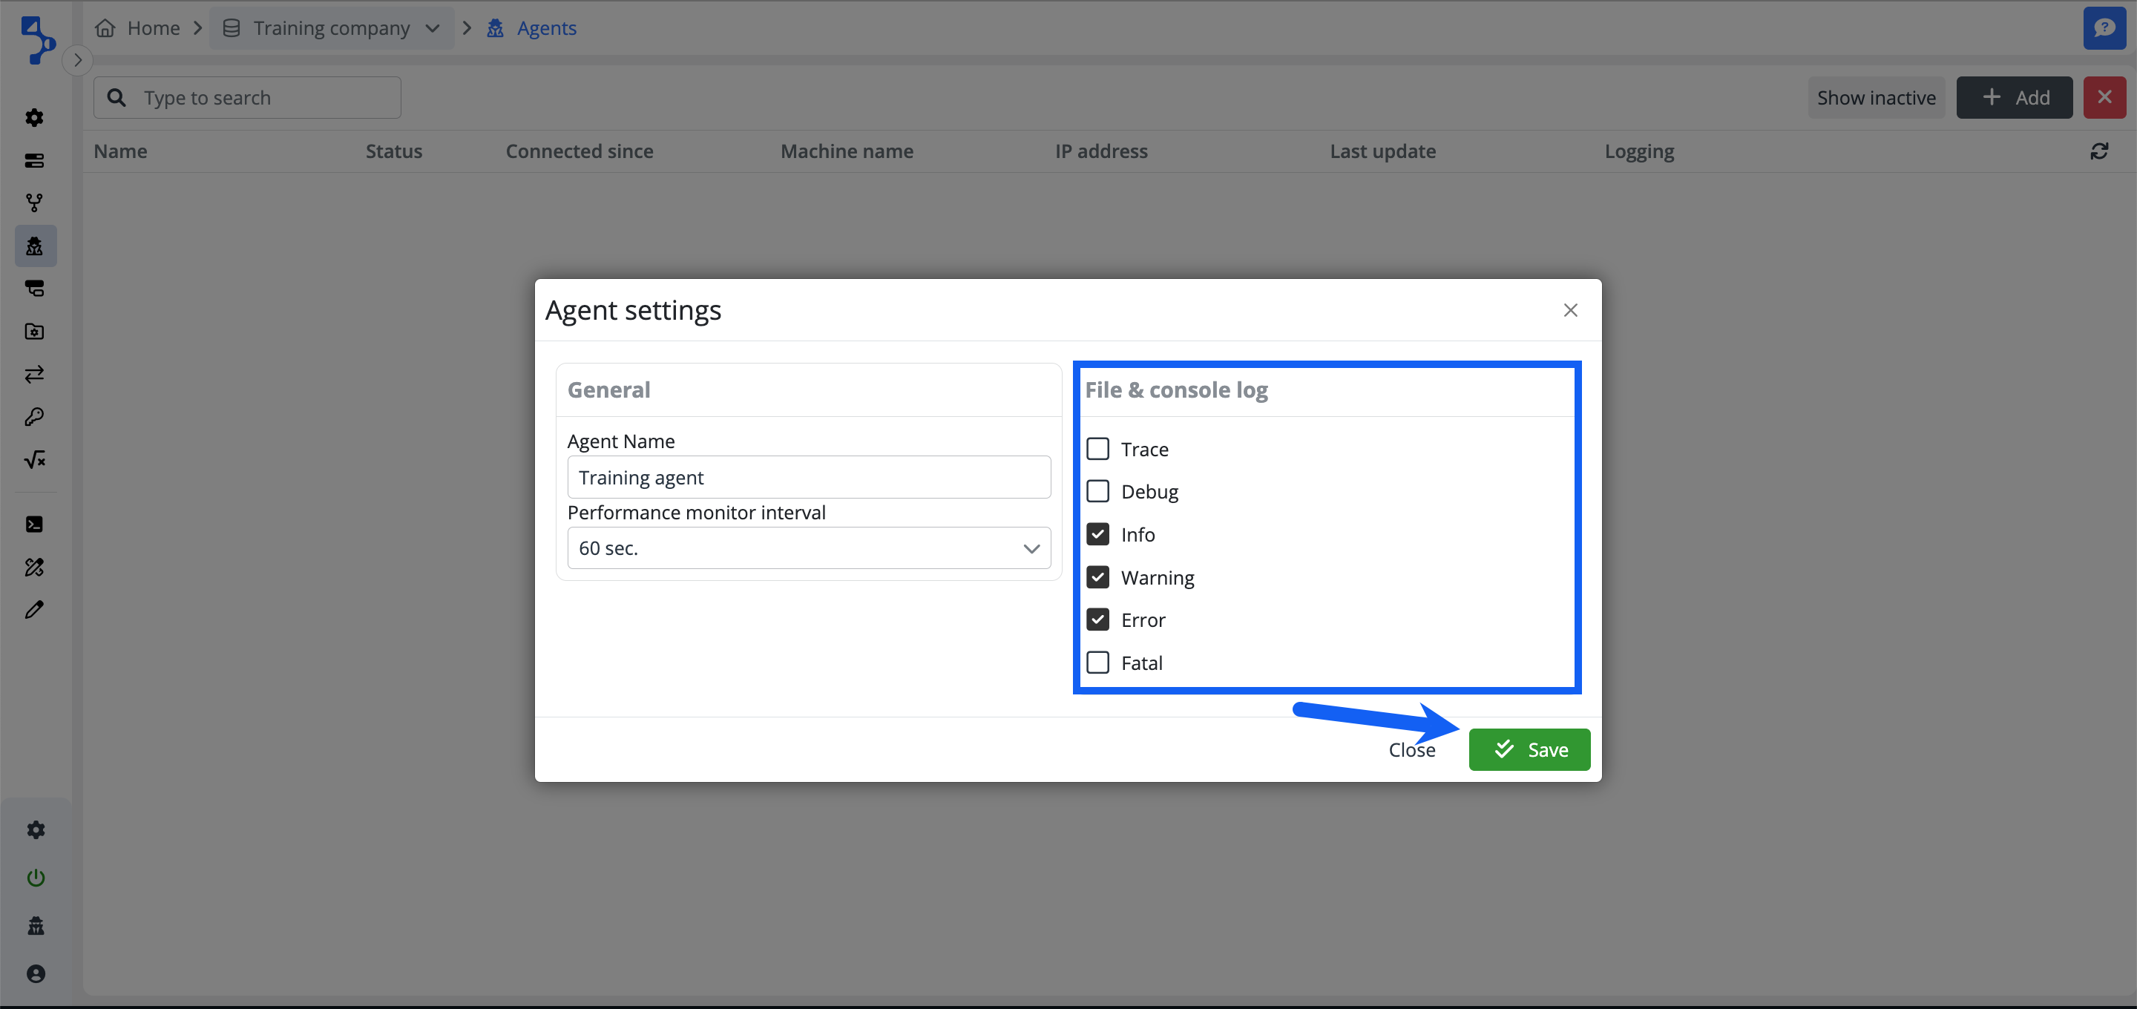Save the agent settings
Screen dimensions: 2137x1009
coord(1529,750)
